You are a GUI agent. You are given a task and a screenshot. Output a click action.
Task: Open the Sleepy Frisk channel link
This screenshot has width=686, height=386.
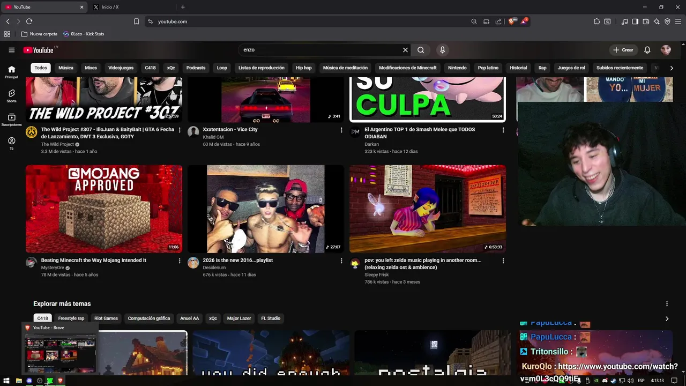[x=377, y=274]
